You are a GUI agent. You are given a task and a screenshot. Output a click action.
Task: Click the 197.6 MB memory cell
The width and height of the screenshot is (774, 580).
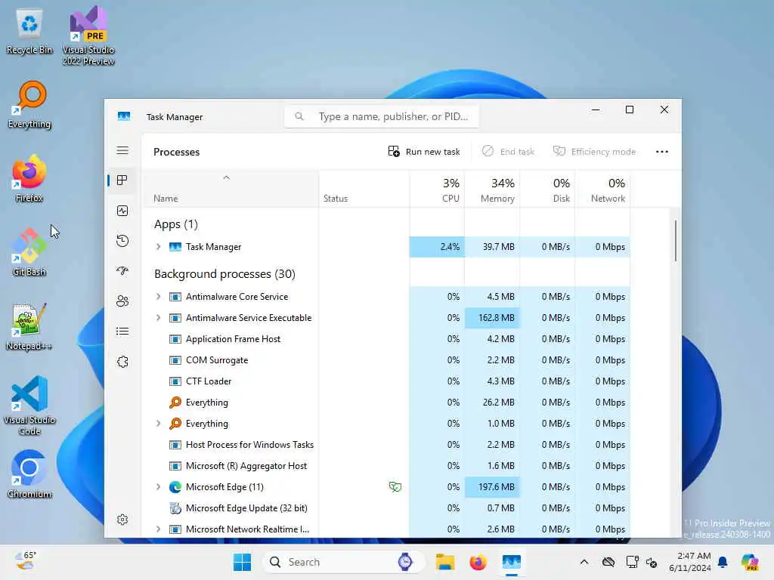[492, 487]
